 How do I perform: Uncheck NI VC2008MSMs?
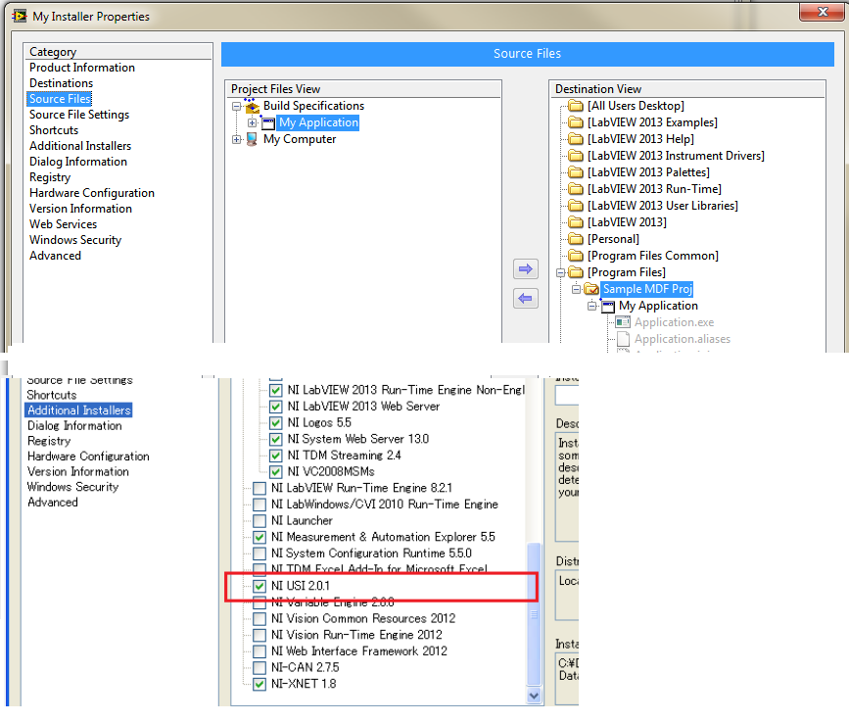275,472
